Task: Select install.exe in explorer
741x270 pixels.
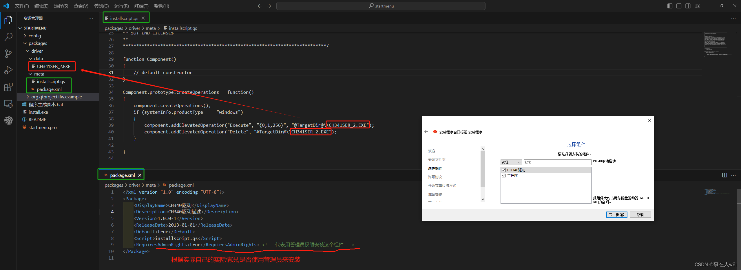Action: tap(38, 112)
